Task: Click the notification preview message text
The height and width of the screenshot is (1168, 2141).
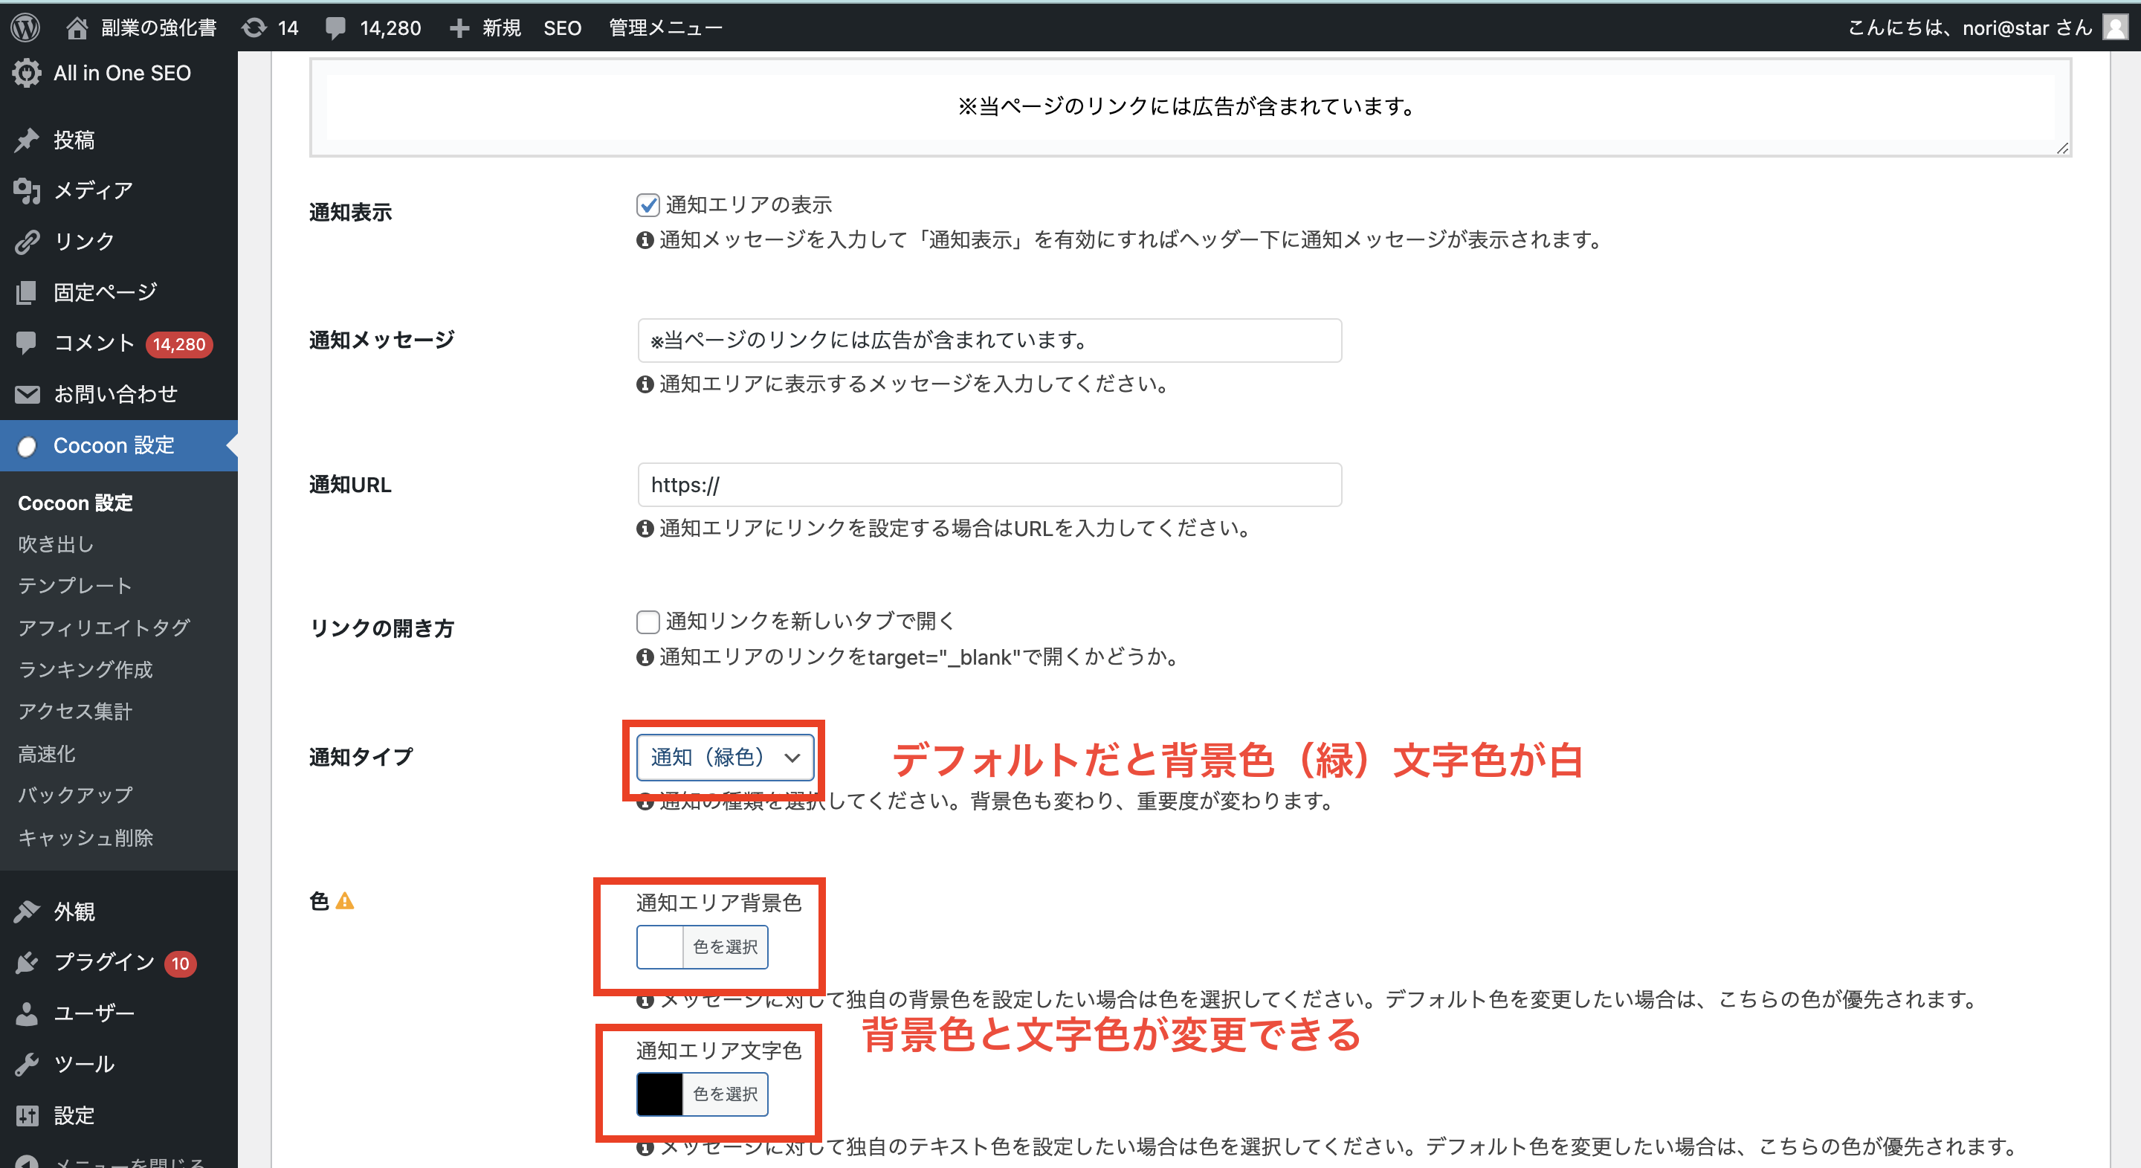Action: pos(1189,106)
